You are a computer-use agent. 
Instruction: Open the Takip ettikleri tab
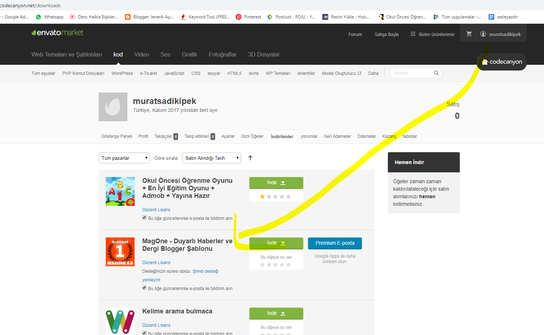[x=200, y=136]
